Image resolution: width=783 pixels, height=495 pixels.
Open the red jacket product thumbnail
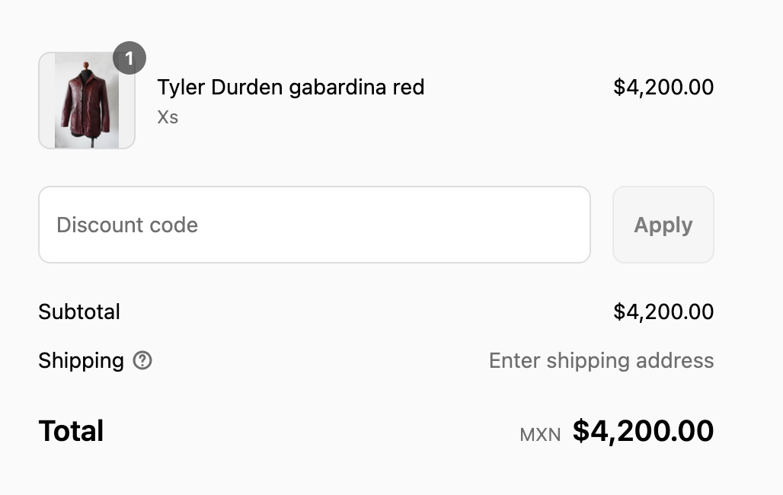tap(87, 101)
